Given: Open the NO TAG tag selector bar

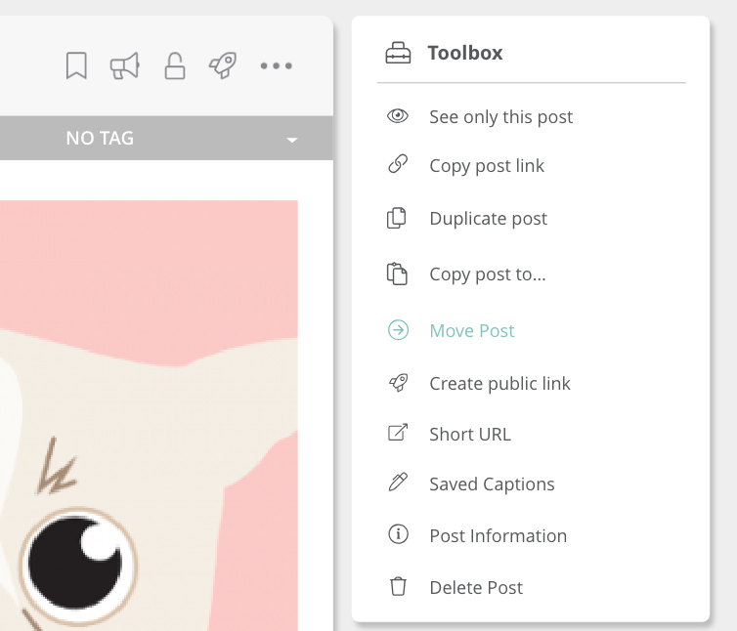Looking at the screenshot, I should click(x=166, y=138).
